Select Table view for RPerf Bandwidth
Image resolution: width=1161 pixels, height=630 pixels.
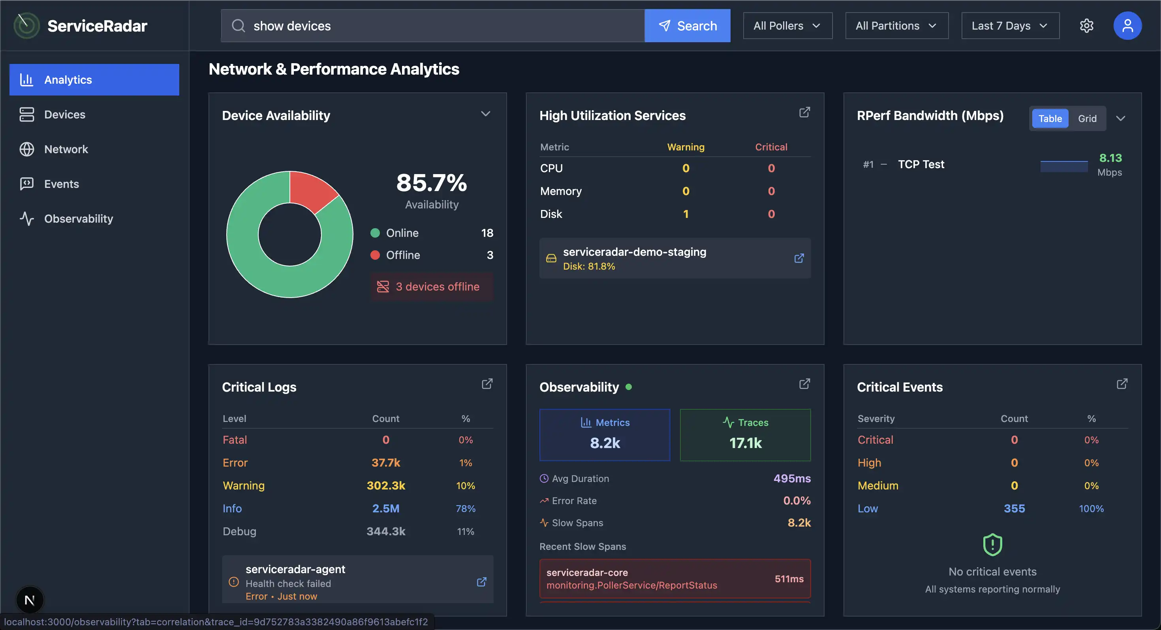click(1050, 118)
